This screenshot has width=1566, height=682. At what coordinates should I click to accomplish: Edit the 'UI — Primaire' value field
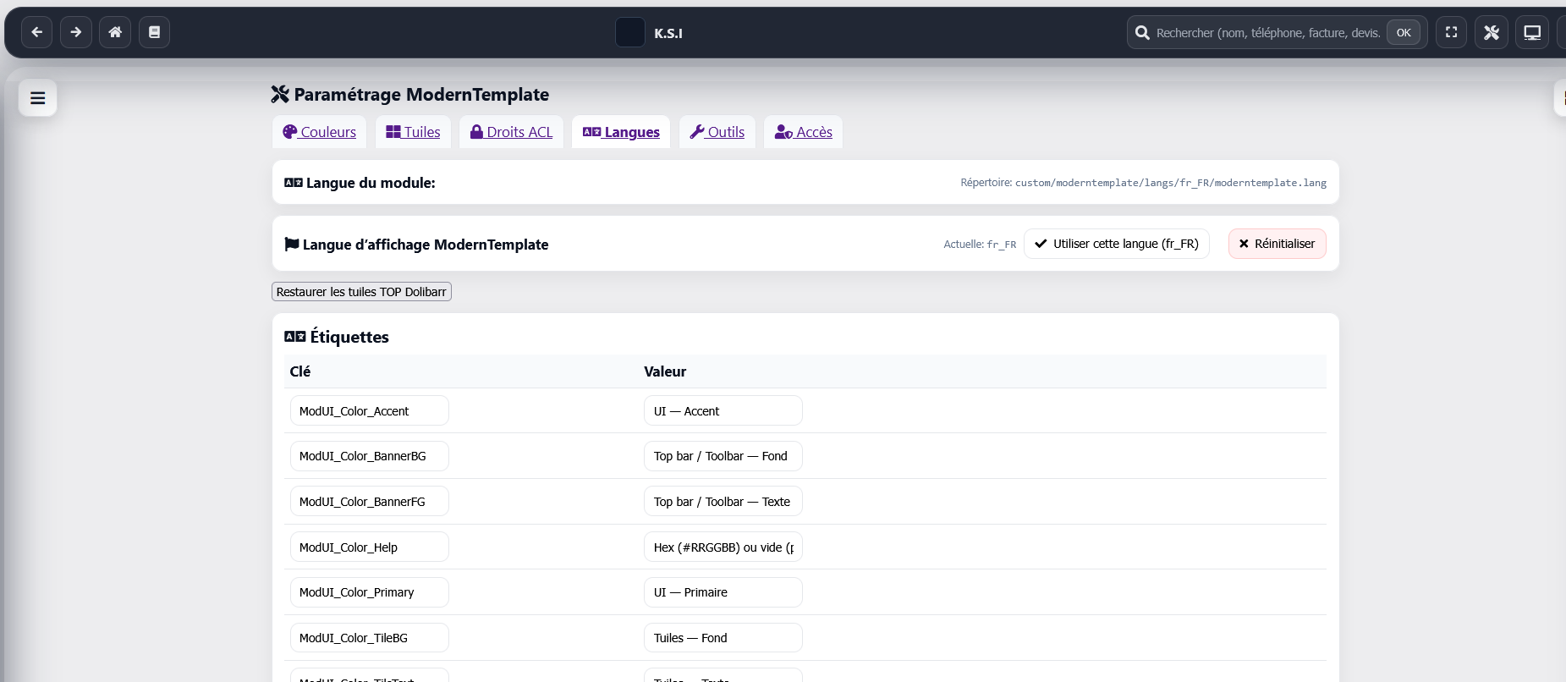[723, 592]
